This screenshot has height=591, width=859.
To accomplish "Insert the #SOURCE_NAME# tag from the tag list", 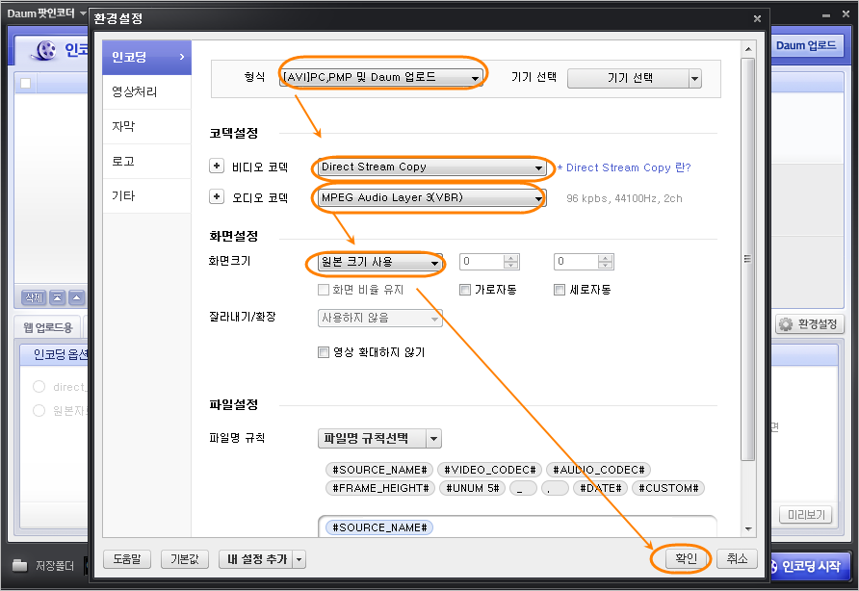I will 379,470.
